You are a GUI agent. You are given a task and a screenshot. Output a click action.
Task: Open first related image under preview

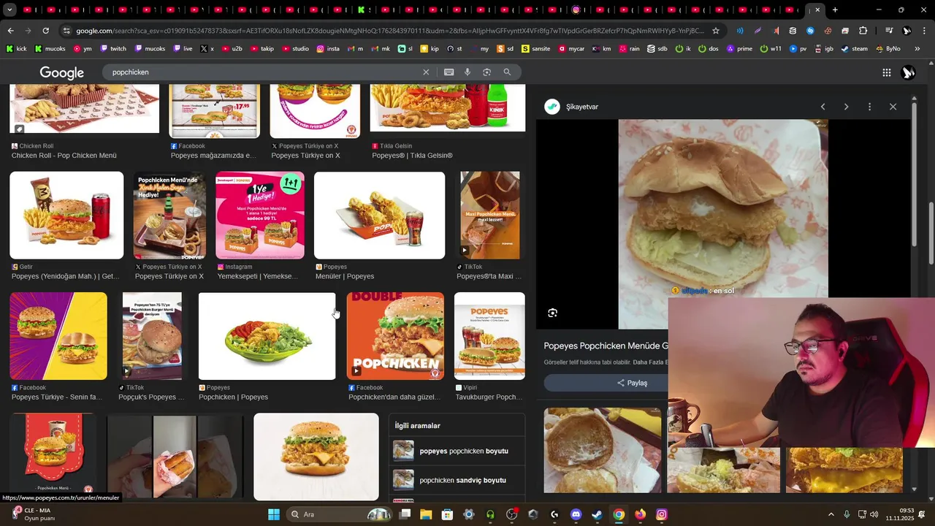[x=602, y=450]
